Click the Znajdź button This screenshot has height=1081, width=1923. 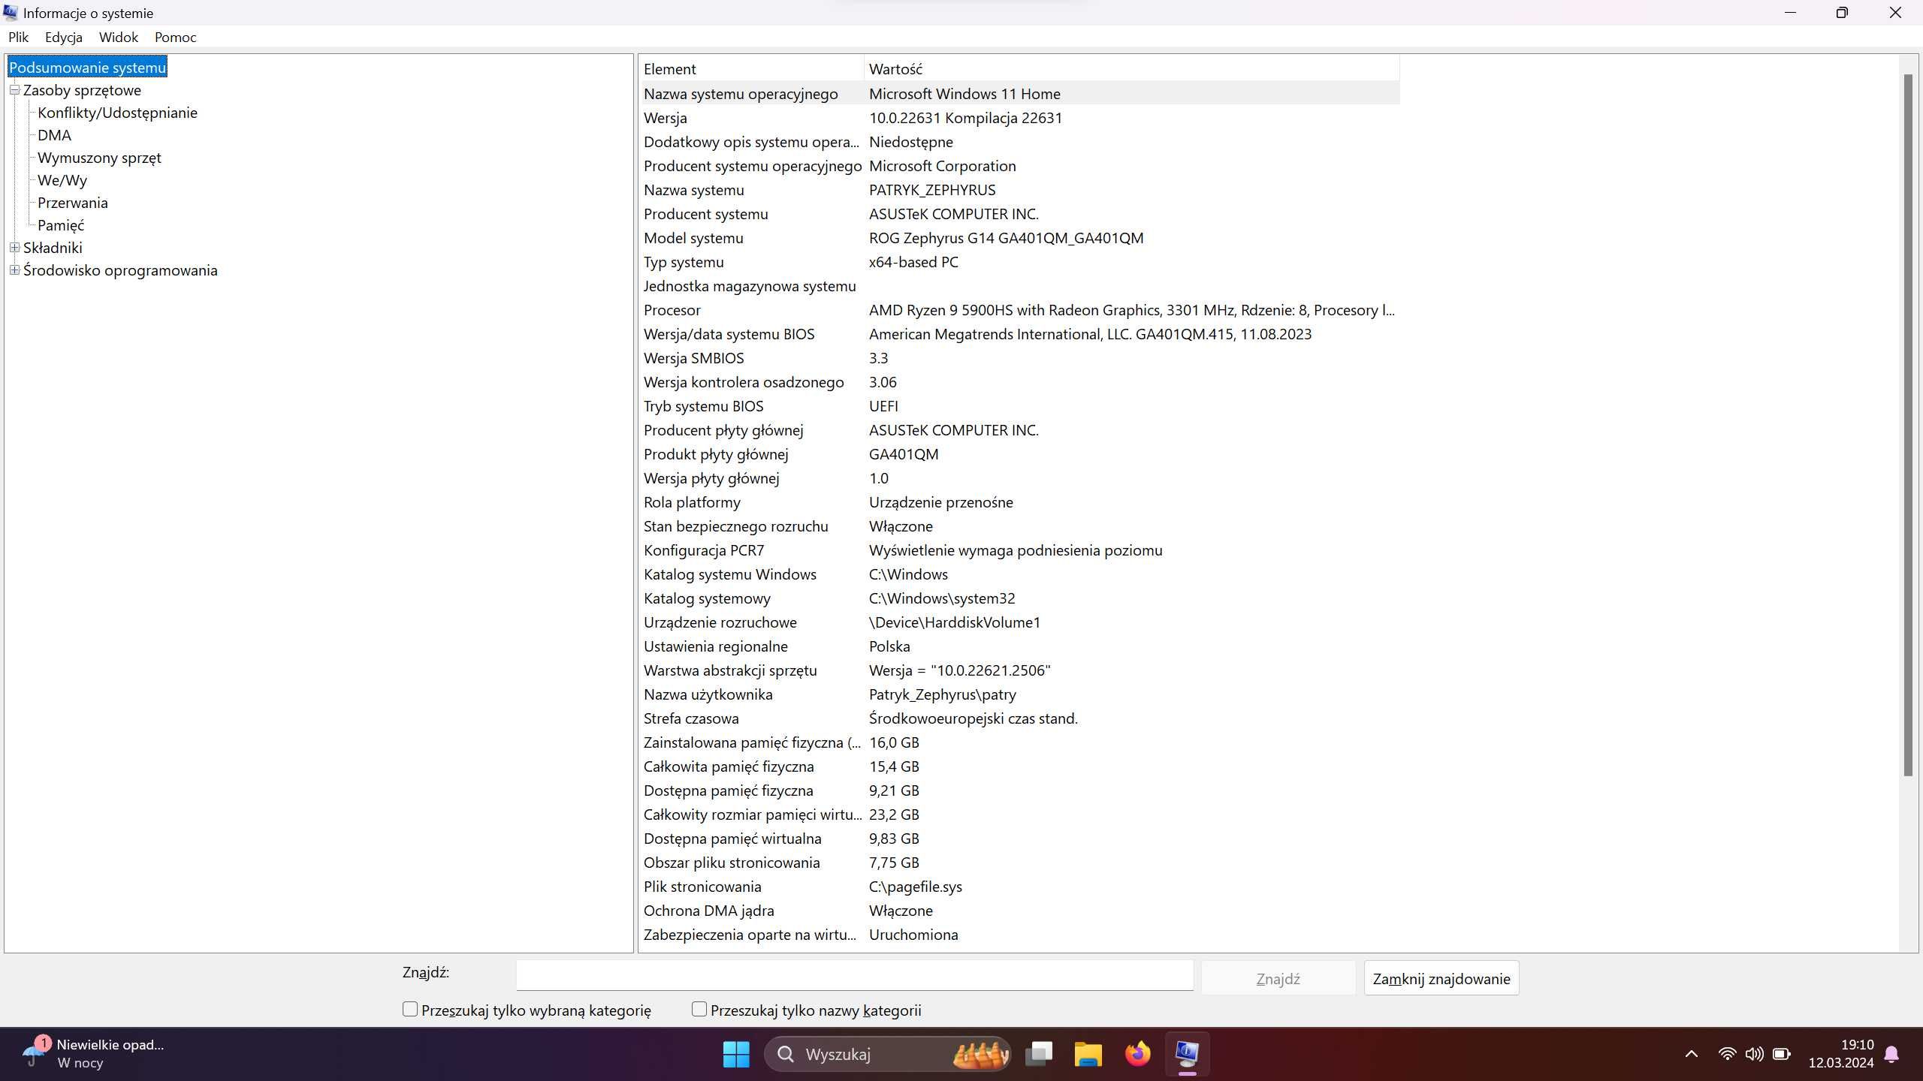click(x=1278, y=978)
